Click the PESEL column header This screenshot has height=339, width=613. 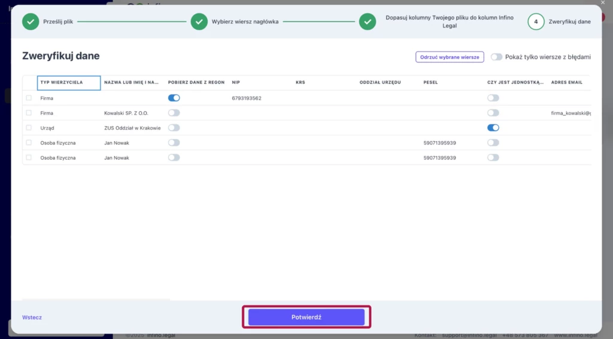pyautogui.click(x=430, y=83)
